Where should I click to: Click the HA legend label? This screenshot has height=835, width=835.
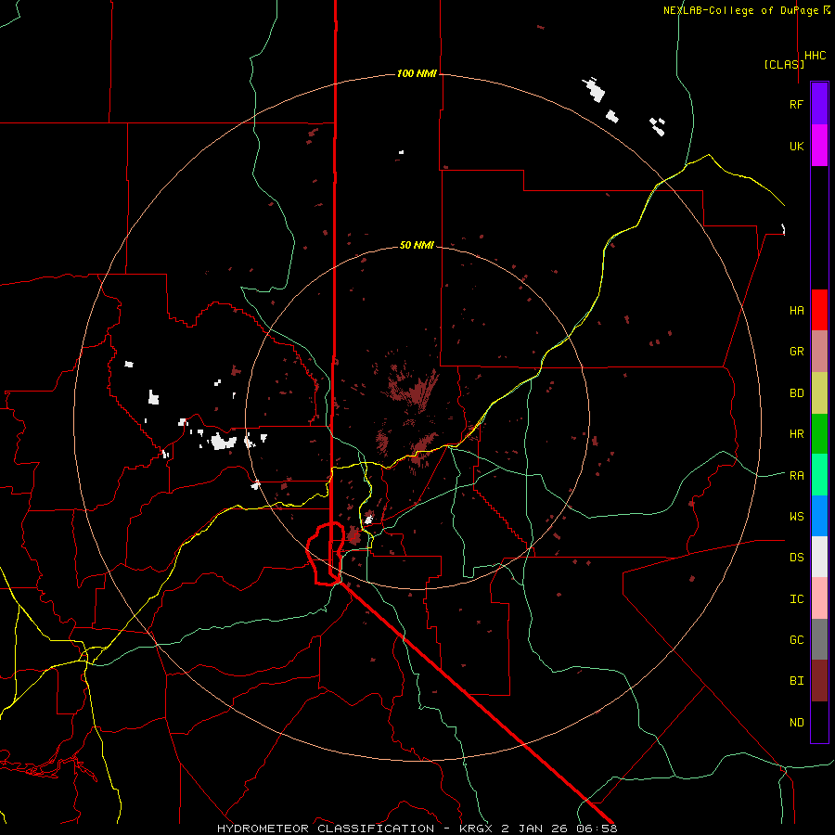[x=796, y=310]
